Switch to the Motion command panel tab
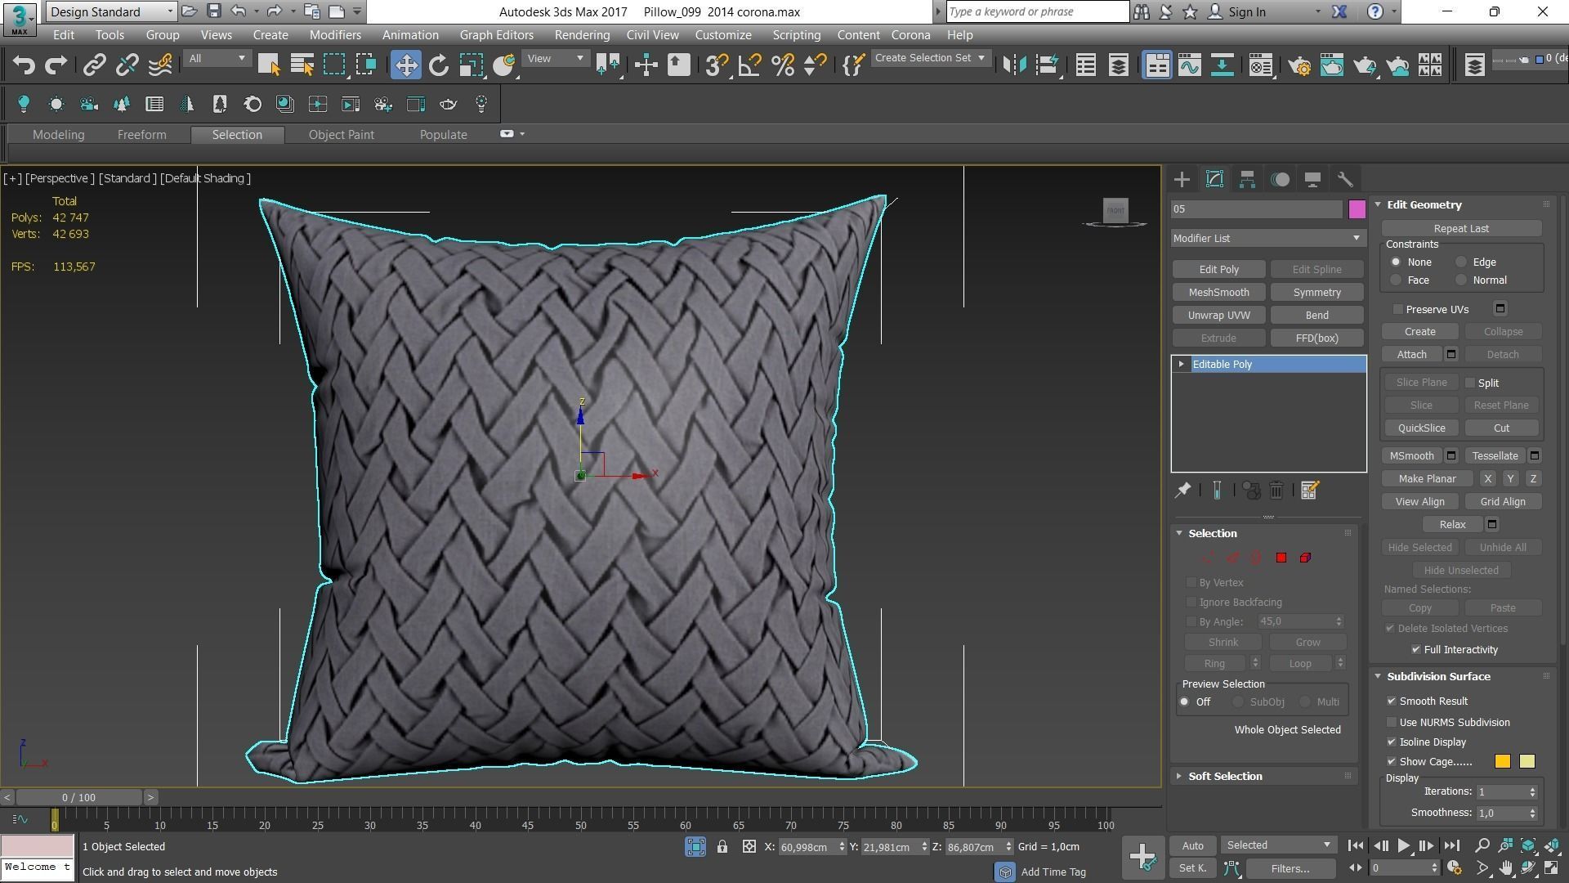The image size is (1569, 883). 1280,179
